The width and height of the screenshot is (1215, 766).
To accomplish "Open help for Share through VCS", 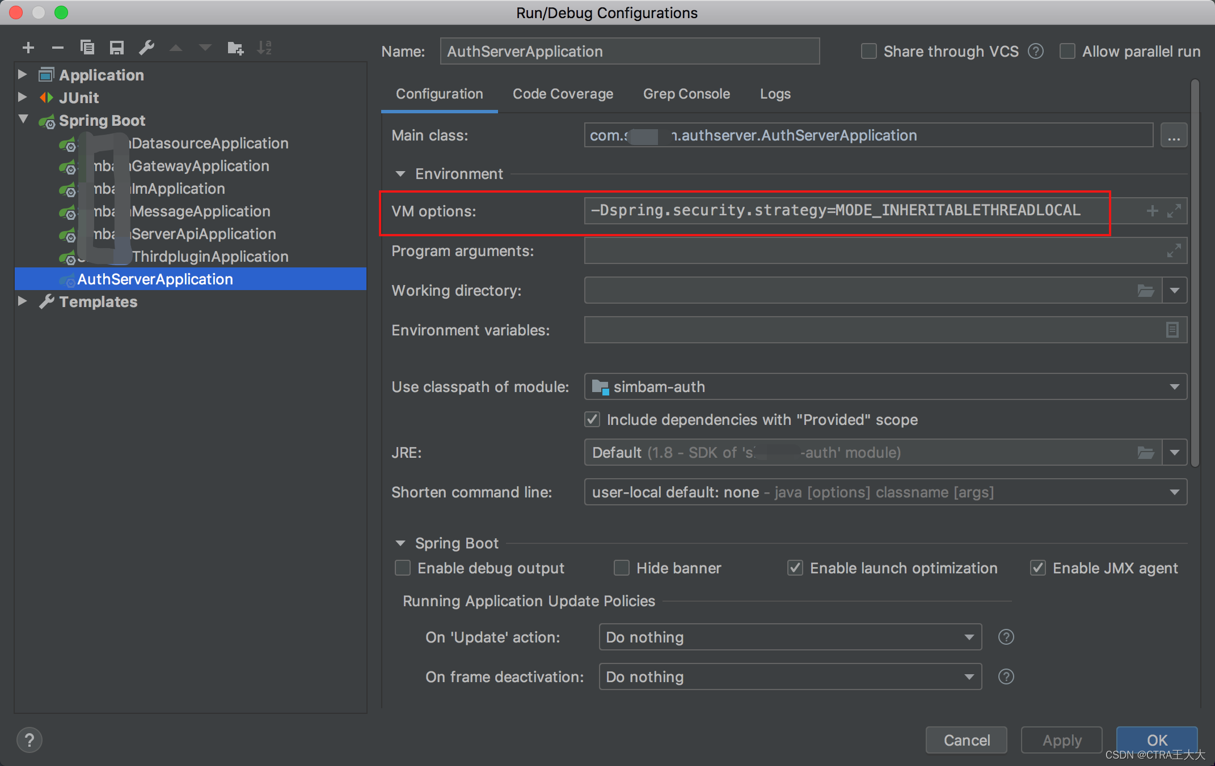I will pyautogui.click(x=1036, y=52).
